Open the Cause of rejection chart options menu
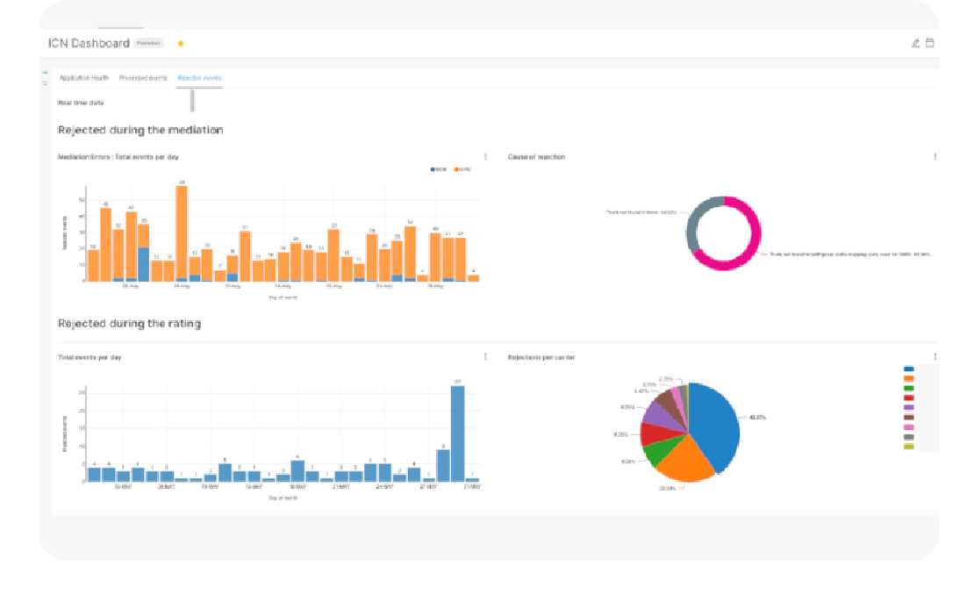The width and height of the screenshot is (974, 609). click(x=935, y=156)
